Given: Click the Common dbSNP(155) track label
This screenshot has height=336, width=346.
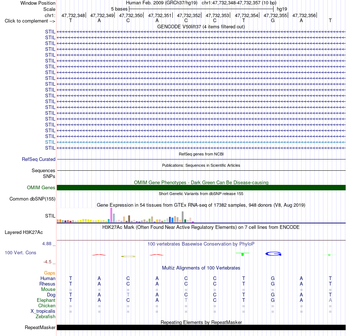Looking at the screenshot, I should [x=32, y=199].
